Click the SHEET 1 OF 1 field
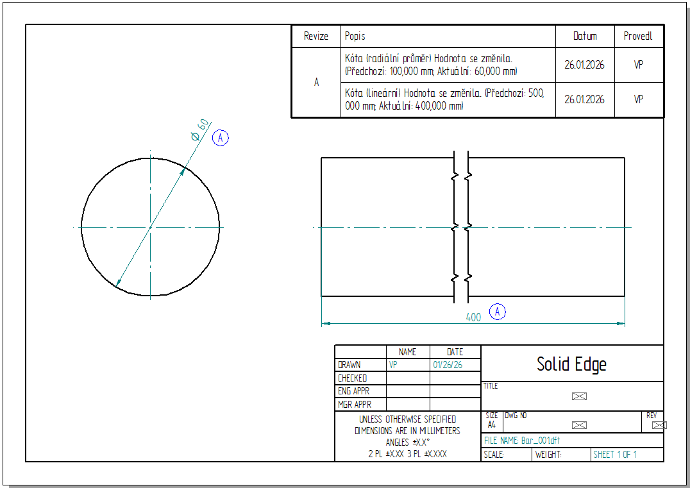 coord(614,455)
